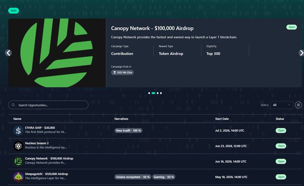The width and height of the screenshot is (304, 186).
Task: Jump to the first carousel dot
Action: [149, 93]
